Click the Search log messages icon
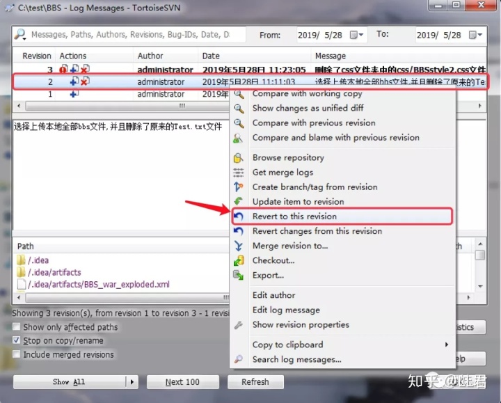 pyautogui.click(x=239, y=359)
